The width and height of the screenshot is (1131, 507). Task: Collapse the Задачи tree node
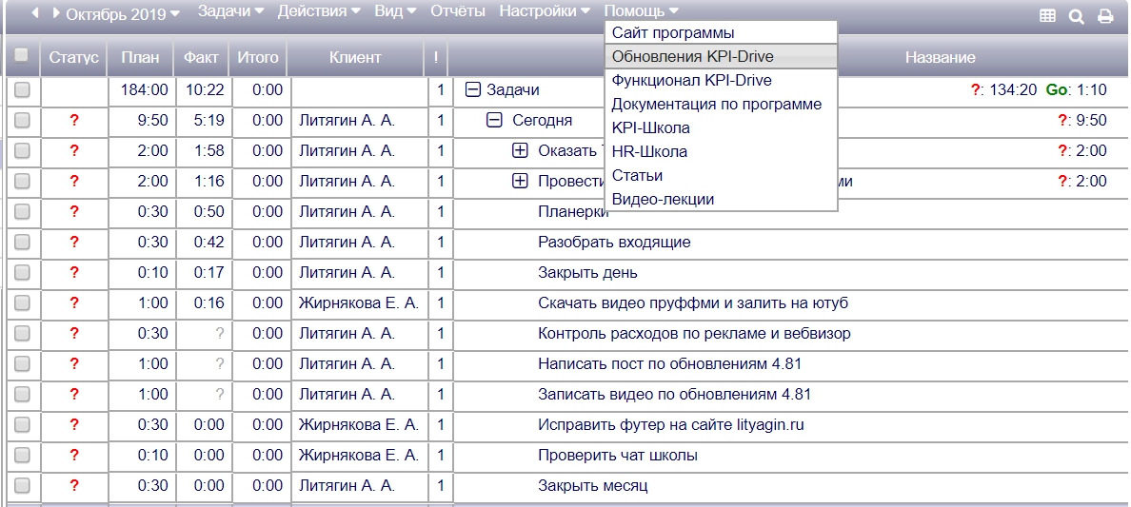point(472,90)
